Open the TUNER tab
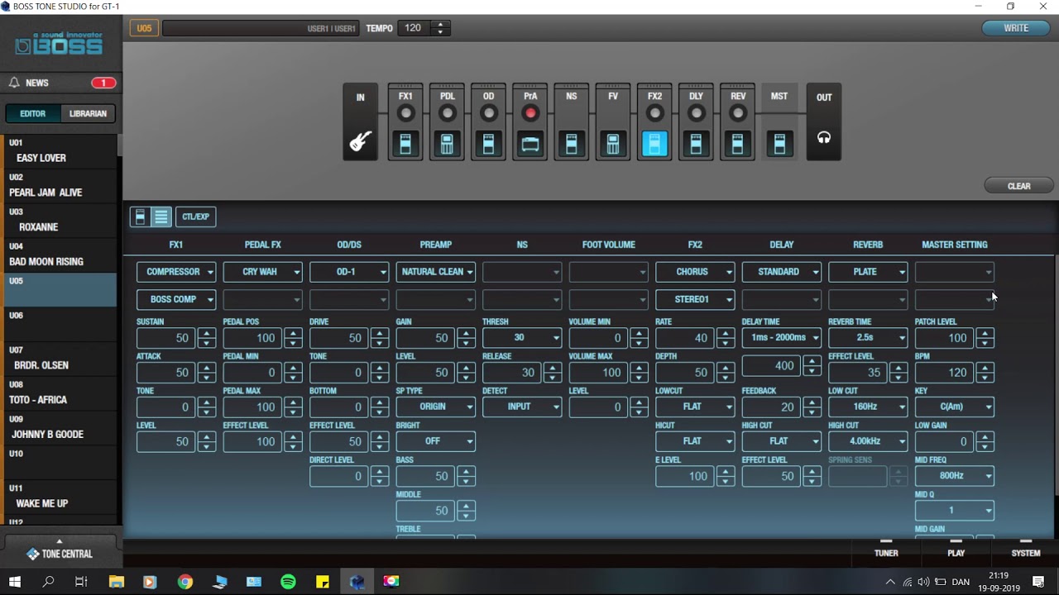The width and height of the screenshot is (1059, 595). (886, 553)
